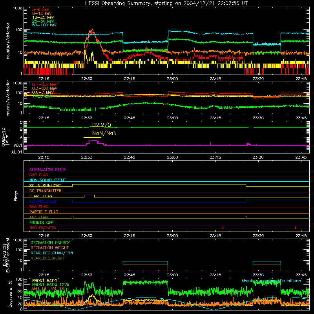Click the FRONT_RATIO_1225 legend label

pyautogui.click(x=51, y=285)
